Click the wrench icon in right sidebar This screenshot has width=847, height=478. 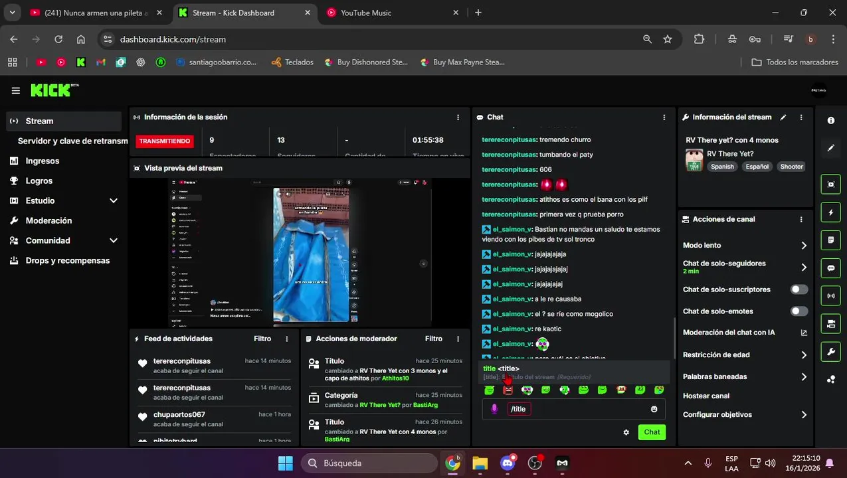831,351
